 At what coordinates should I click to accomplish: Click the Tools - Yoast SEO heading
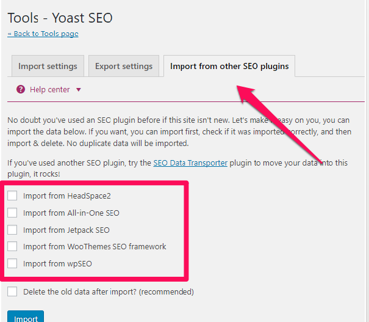point(60,18)
